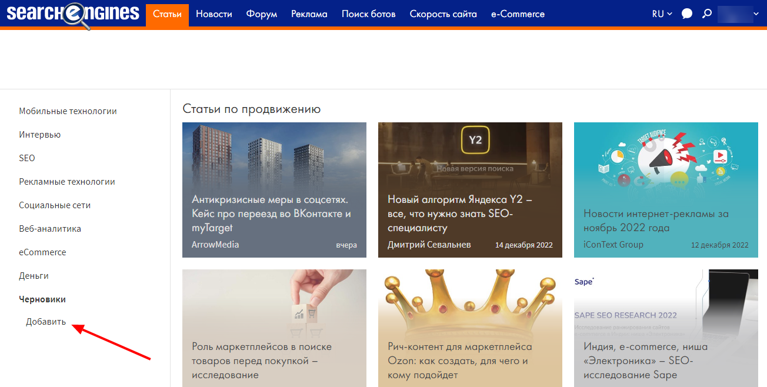Open the search magnifier icon in header

tap(707, 14)
